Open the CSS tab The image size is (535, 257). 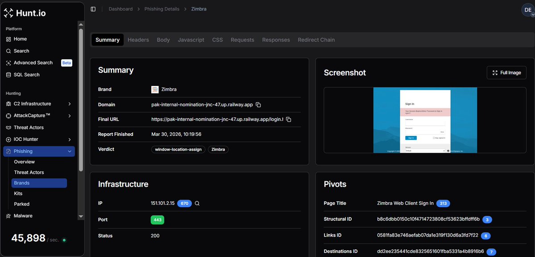[217, 40]
